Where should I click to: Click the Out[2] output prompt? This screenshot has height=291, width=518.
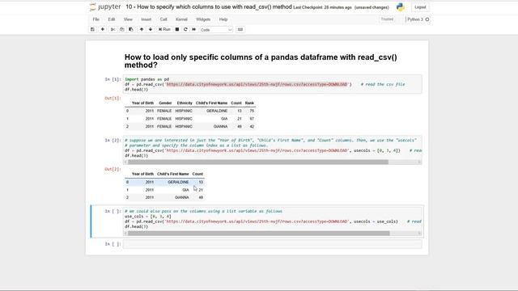(113, 169)
